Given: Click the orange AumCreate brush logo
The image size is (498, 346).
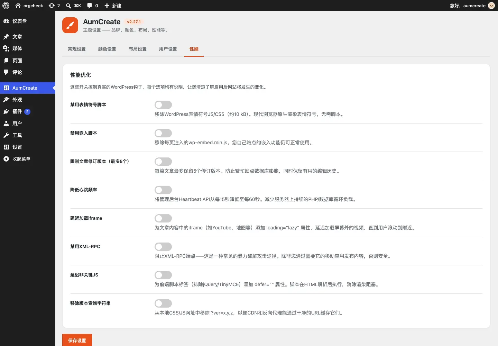Looking at the screenshot, I should click(70, 25).
